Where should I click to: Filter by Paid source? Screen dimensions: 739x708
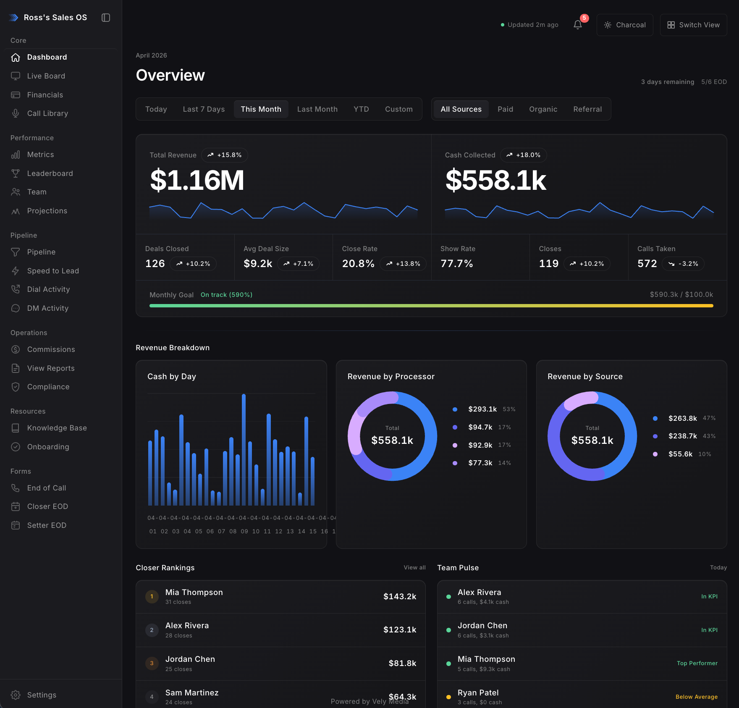[506, 109]
